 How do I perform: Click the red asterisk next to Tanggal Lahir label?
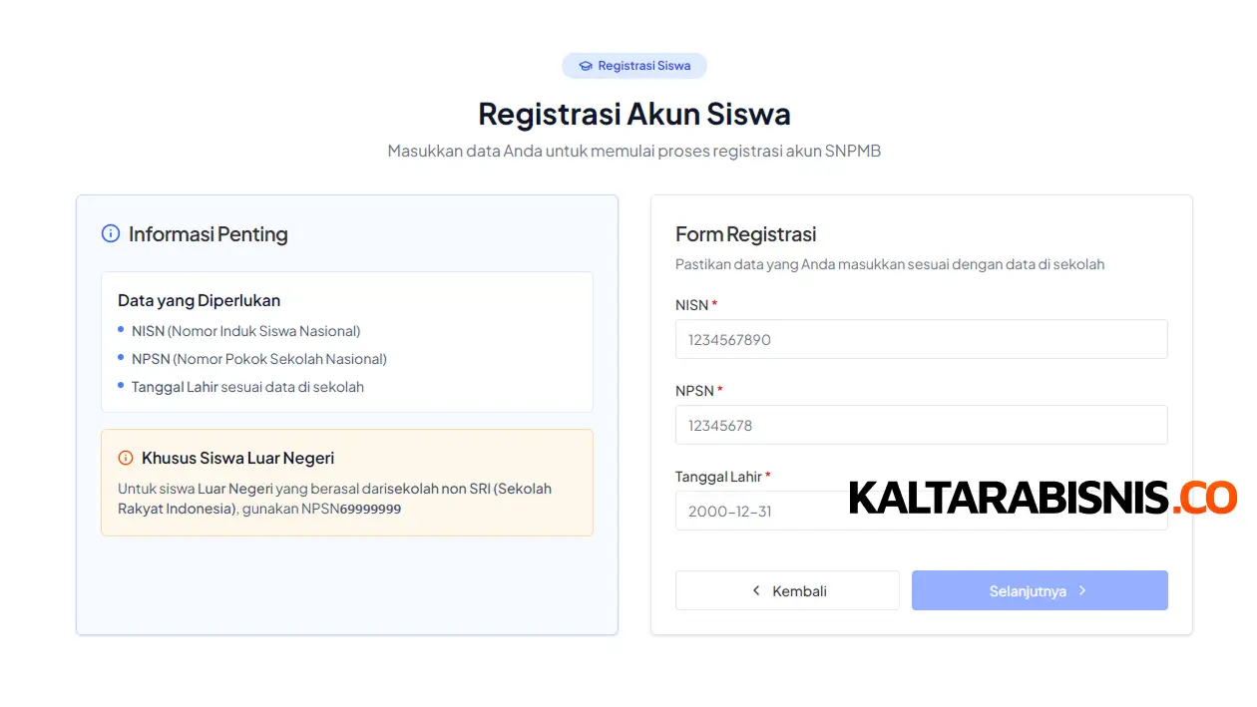point(766,476)
